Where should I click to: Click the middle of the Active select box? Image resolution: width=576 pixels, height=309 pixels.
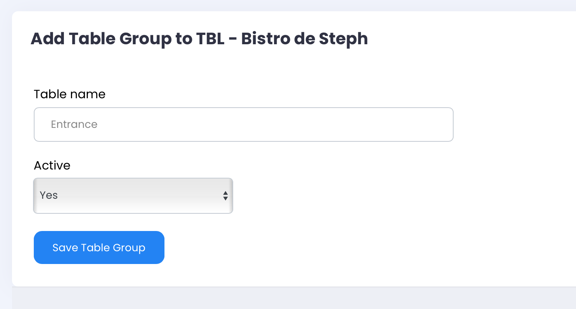pyautogui.click(x=133, y=196)
